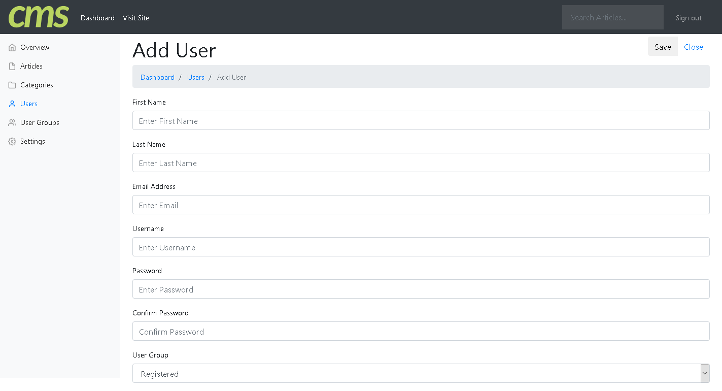722x391 pixels.
Task: Click the Categories folder icon
Action: [x=12, y=85]
